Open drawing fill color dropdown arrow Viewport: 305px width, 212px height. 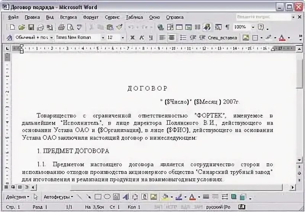coord(172,197)
